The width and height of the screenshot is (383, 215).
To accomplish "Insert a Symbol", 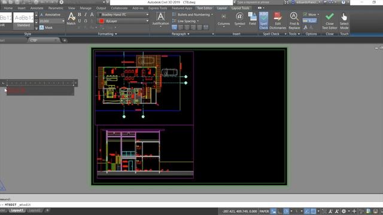I will click(x=239, y=19).
